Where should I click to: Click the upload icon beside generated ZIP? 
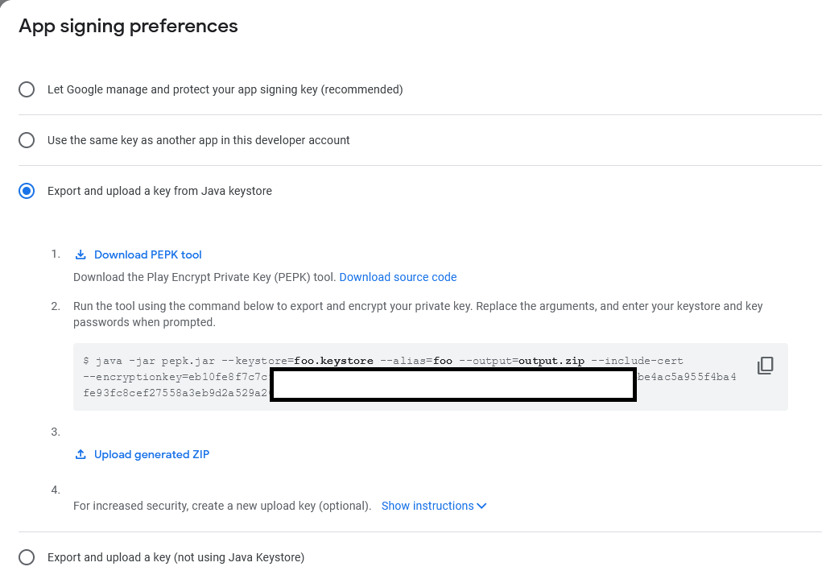coord(81,455)
